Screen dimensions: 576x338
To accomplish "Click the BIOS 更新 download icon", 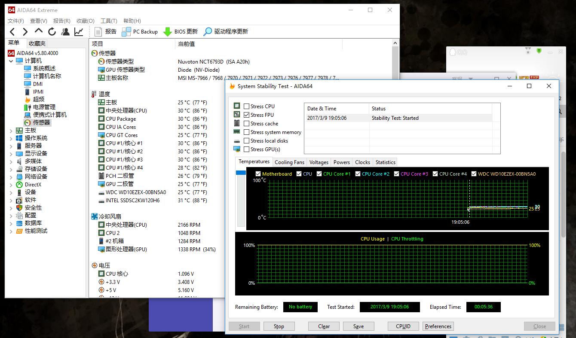I will click(x=168, y=31).
